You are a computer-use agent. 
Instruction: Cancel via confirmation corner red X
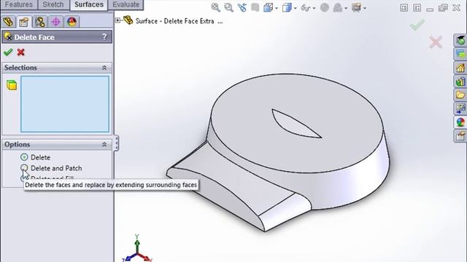436,42
